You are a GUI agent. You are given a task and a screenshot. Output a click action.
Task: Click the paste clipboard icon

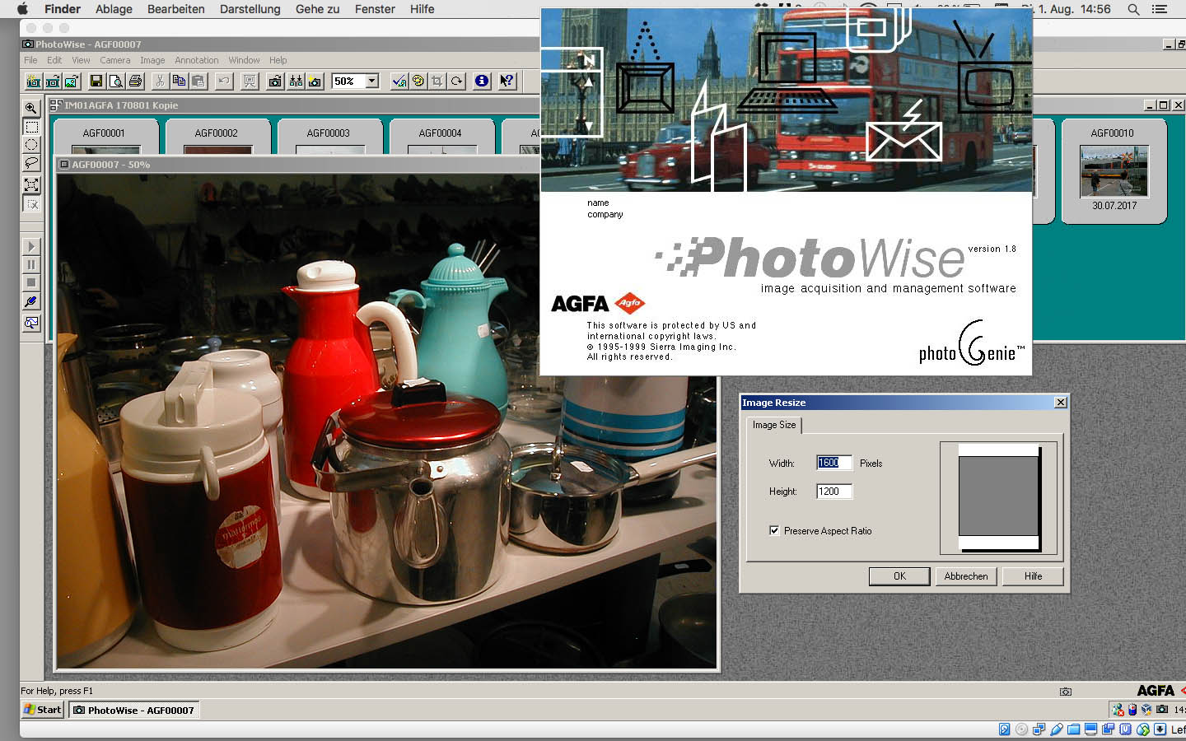pos(198,81)
